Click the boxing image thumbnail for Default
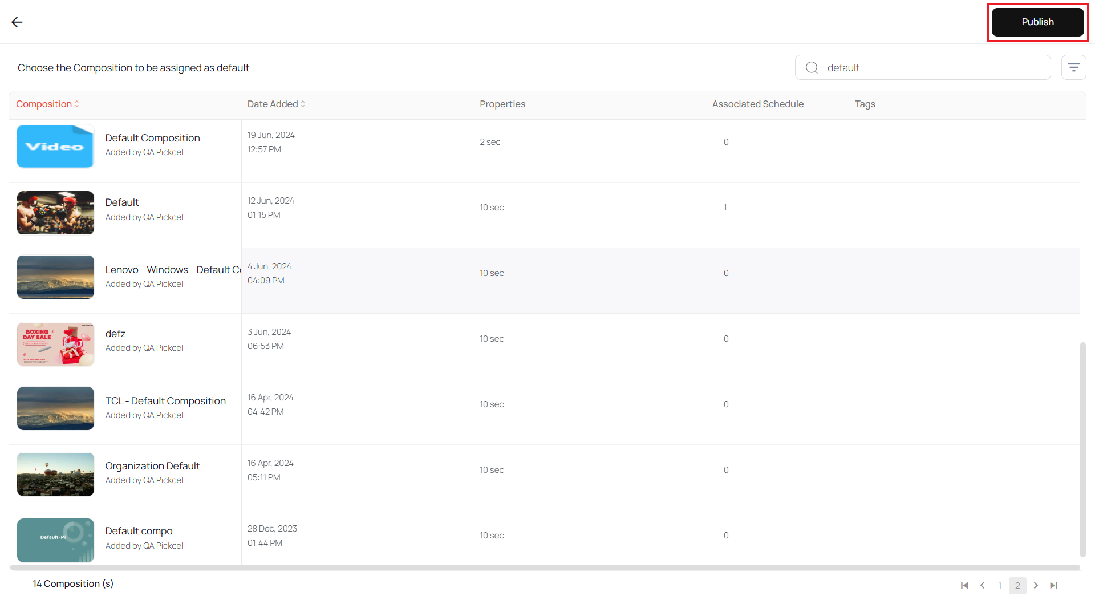The image size is (1095, 616). (x=55, y=213)
